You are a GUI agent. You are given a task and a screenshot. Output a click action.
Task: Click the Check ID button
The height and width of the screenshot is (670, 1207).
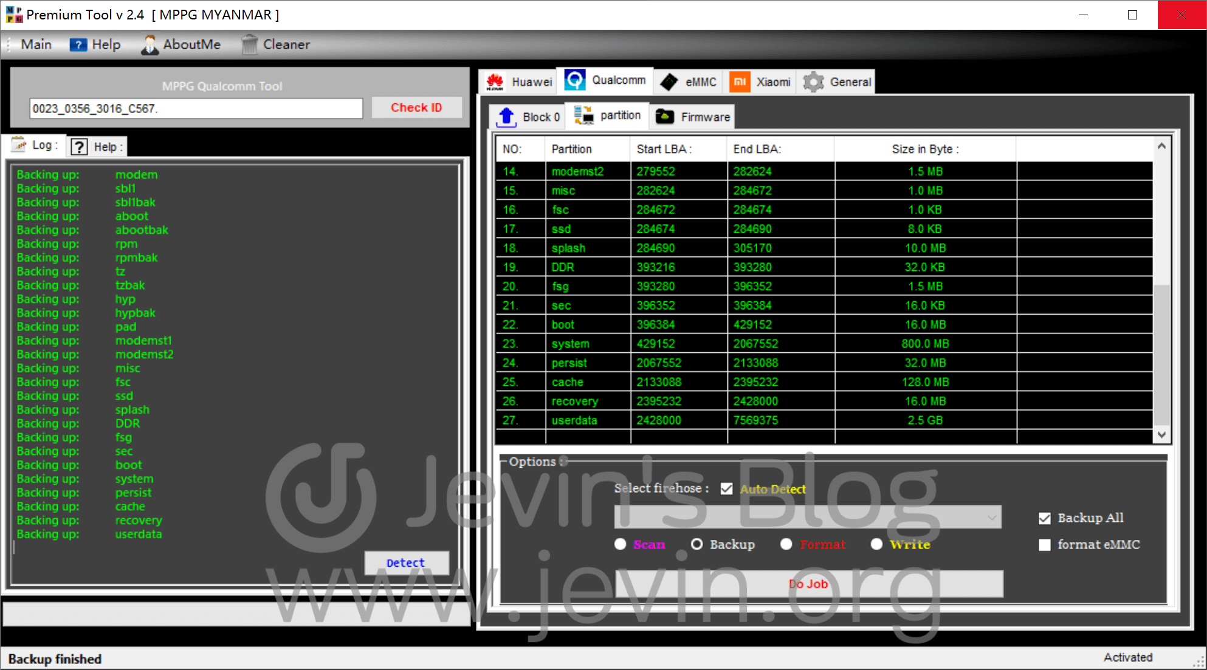click(416, 108)
